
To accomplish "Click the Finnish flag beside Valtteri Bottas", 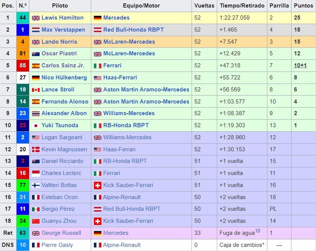I will coord(36,185).
